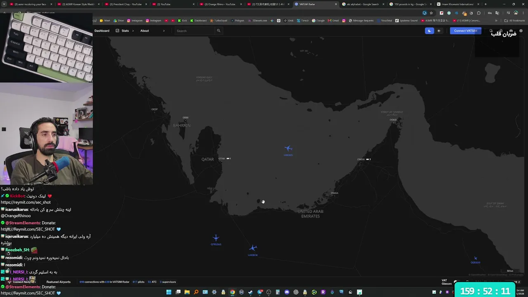Open the Featured Airports panel

[59, 282]
